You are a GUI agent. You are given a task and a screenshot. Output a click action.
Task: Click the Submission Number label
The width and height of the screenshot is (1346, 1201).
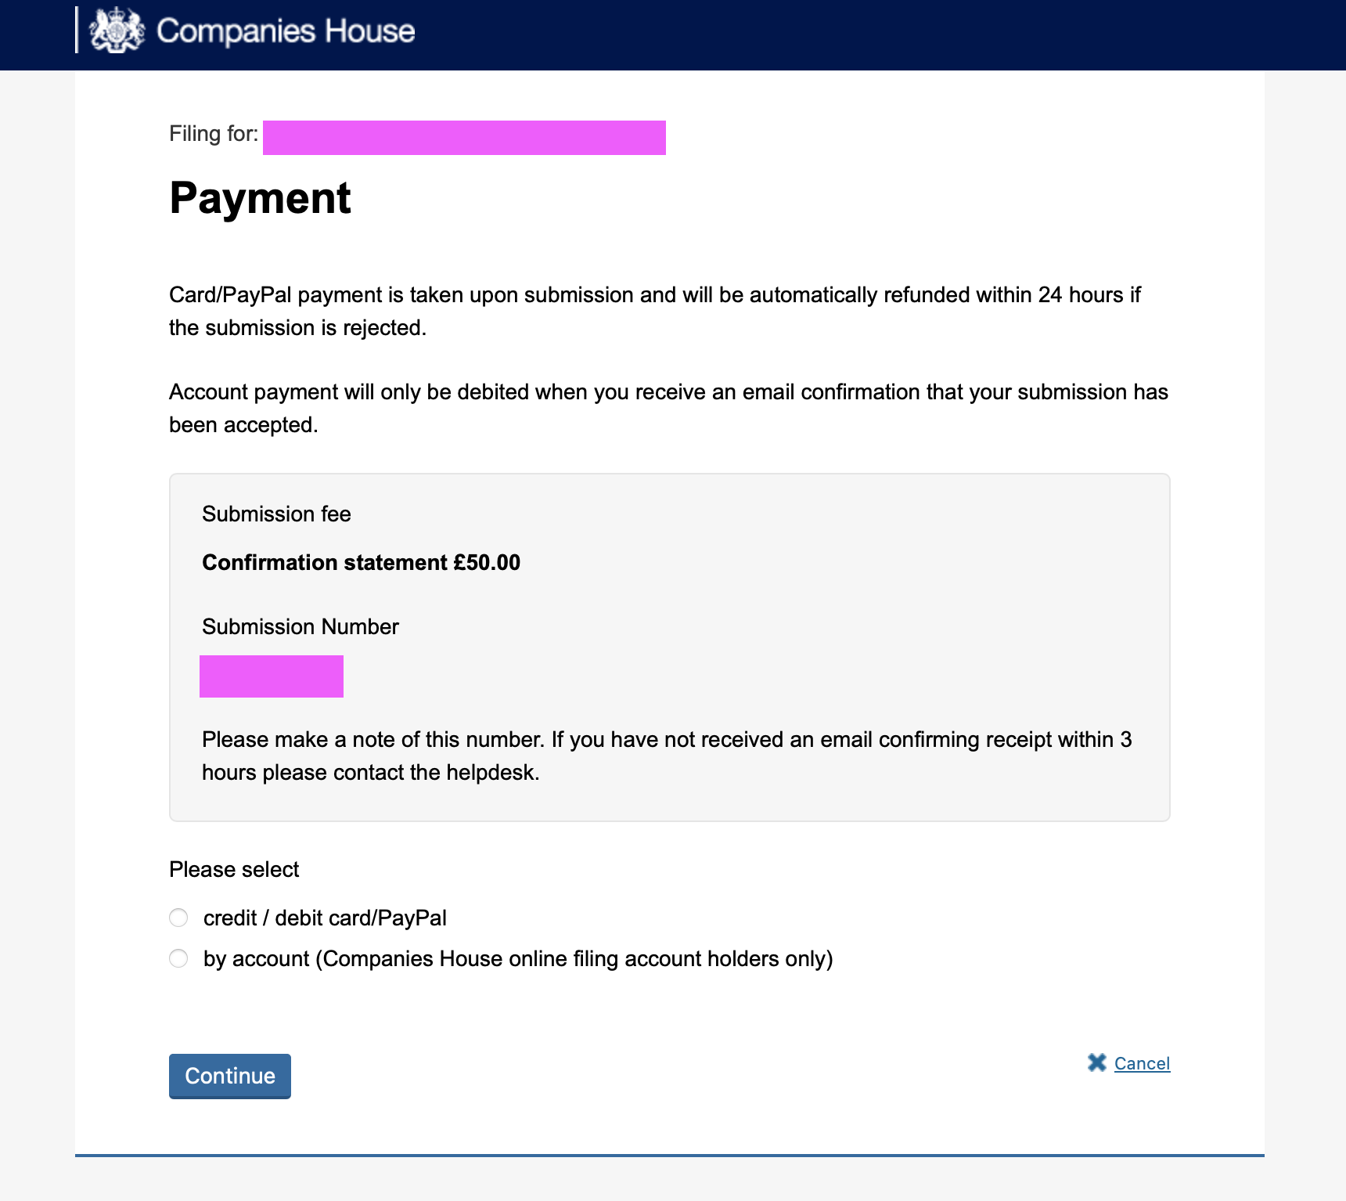(x=301, y=626)
